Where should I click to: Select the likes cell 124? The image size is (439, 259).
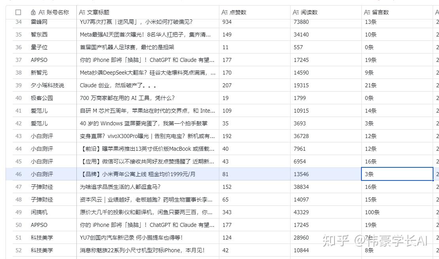pyautogui.click(x=227, y=238)
